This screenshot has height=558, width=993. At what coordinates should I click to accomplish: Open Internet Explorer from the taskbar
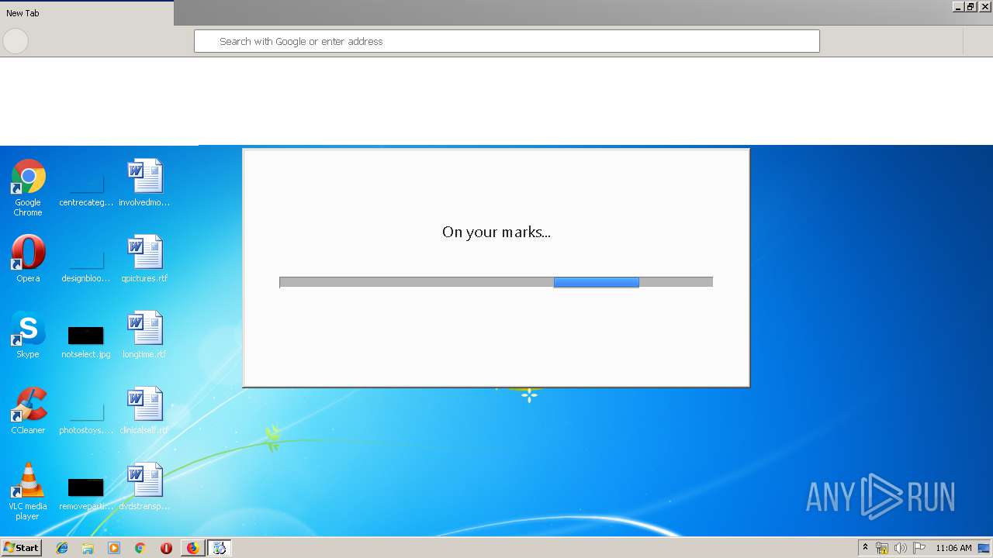pos(62,548)
